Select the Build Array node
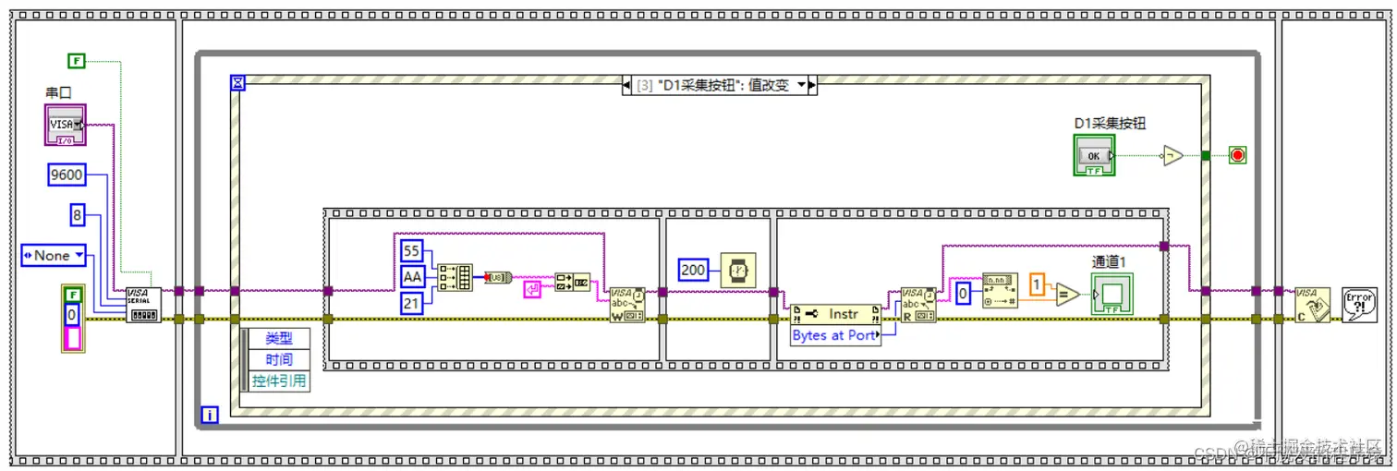Viewport: 1397px width, 471px height. [x=456, y=276]
